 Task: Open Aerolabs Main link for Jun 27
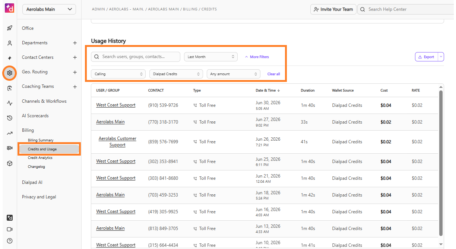[110, 122]
